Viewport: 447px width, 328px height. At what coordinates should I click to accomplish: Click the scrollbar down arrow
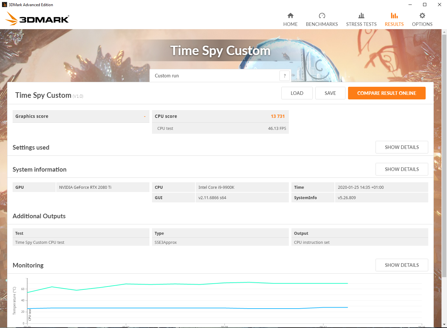click(x=444, y=324)
